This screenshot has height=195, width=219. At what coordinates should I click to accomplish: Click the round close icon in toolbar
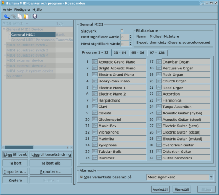pyautogui.click(x=35, y=17)
